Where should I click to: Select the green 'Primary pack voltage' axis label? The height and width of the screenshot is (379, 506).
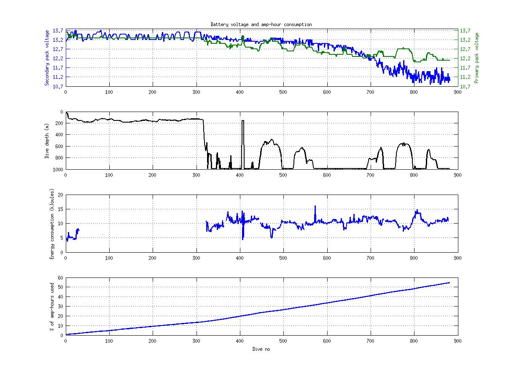point(477,58)
